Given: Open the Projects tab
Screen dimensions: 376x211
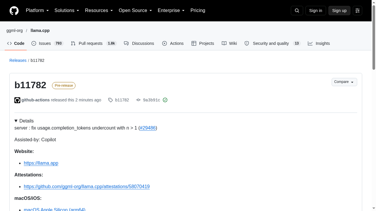Looking at the screenshot, I should pos(203,43).
